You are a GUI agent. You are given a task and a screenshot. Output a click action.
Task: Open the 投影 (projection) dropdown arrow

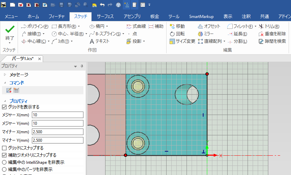click(144, 41)
